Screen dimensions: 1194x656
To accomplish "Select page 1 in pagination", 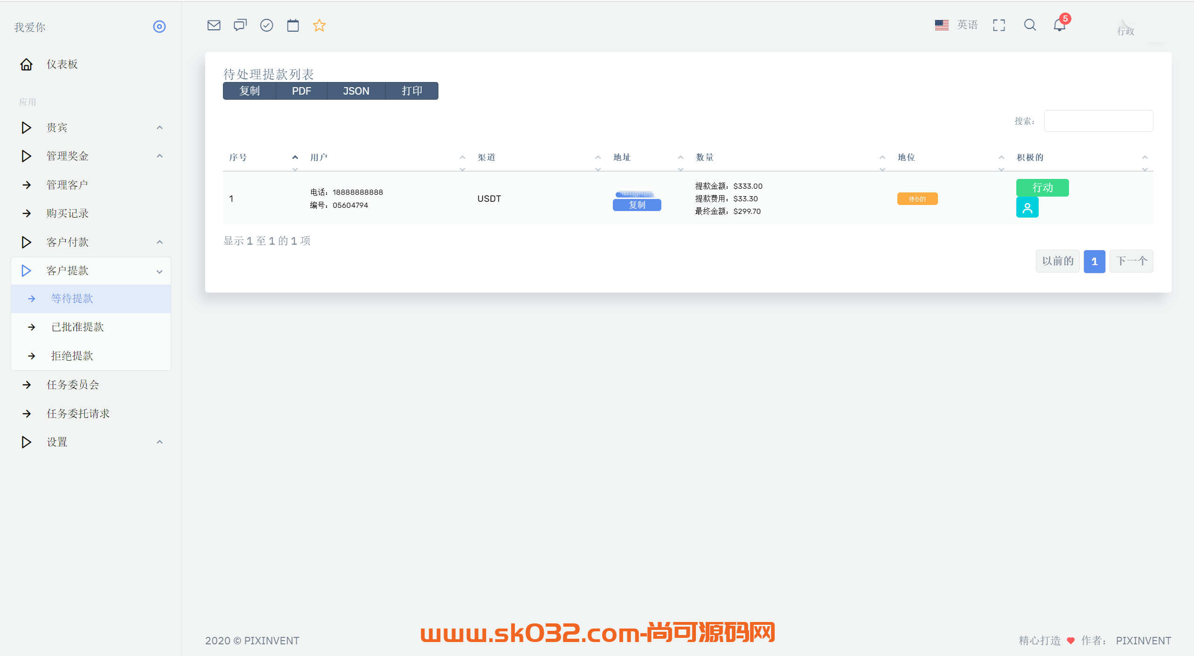I will pos(1094,261).
